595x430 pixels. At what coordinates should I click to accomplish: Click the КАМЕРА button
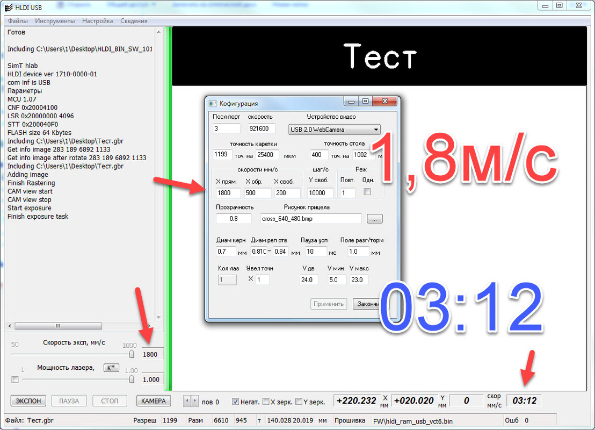153,401
